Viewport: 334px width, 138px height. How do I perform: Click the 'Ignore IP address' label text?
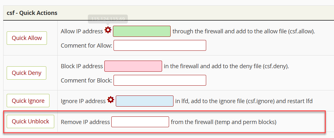[83, 101]
